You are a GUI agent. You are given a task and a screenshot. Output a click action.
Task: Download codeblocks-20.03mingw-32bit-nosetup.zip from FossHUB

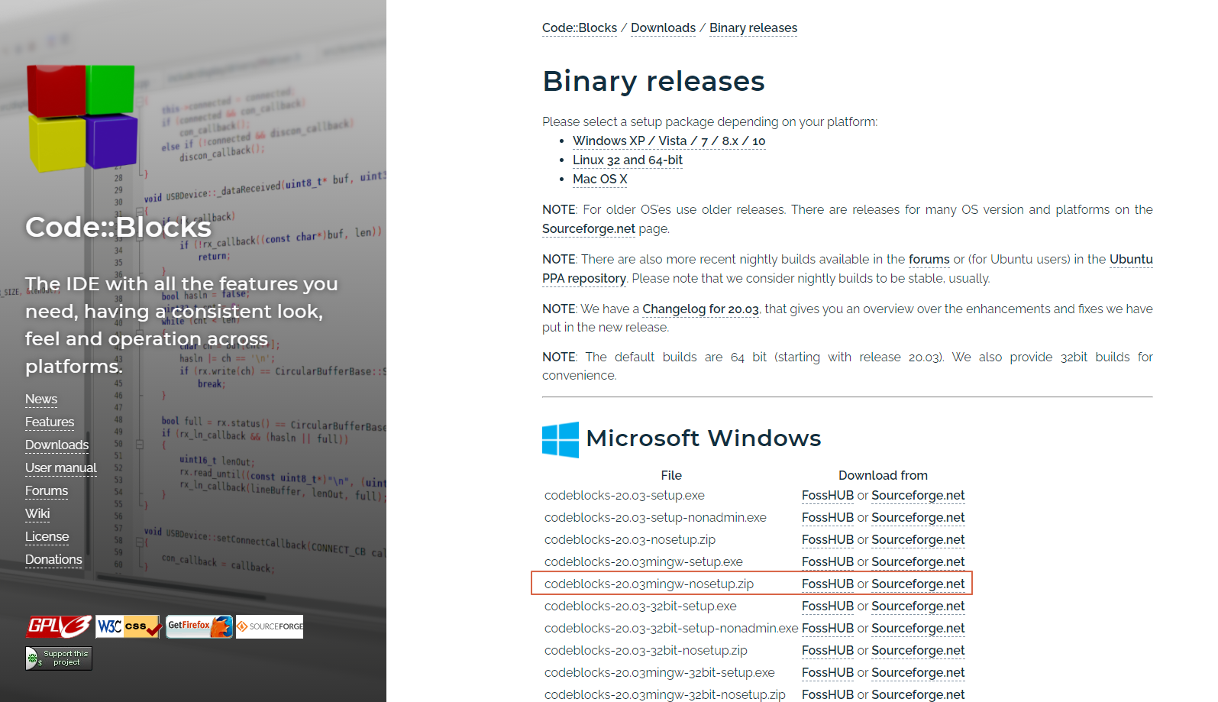(x=828, y=694)
